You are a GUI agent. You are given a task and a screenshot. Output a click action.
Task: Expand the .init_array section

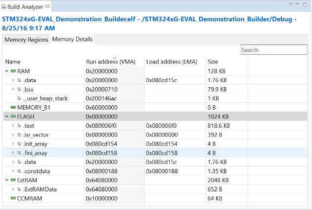click(13, 144)
